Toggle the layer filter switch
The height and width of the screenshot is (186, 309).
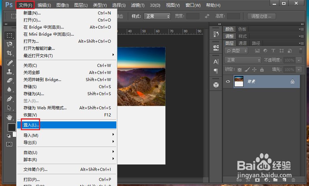301,51
